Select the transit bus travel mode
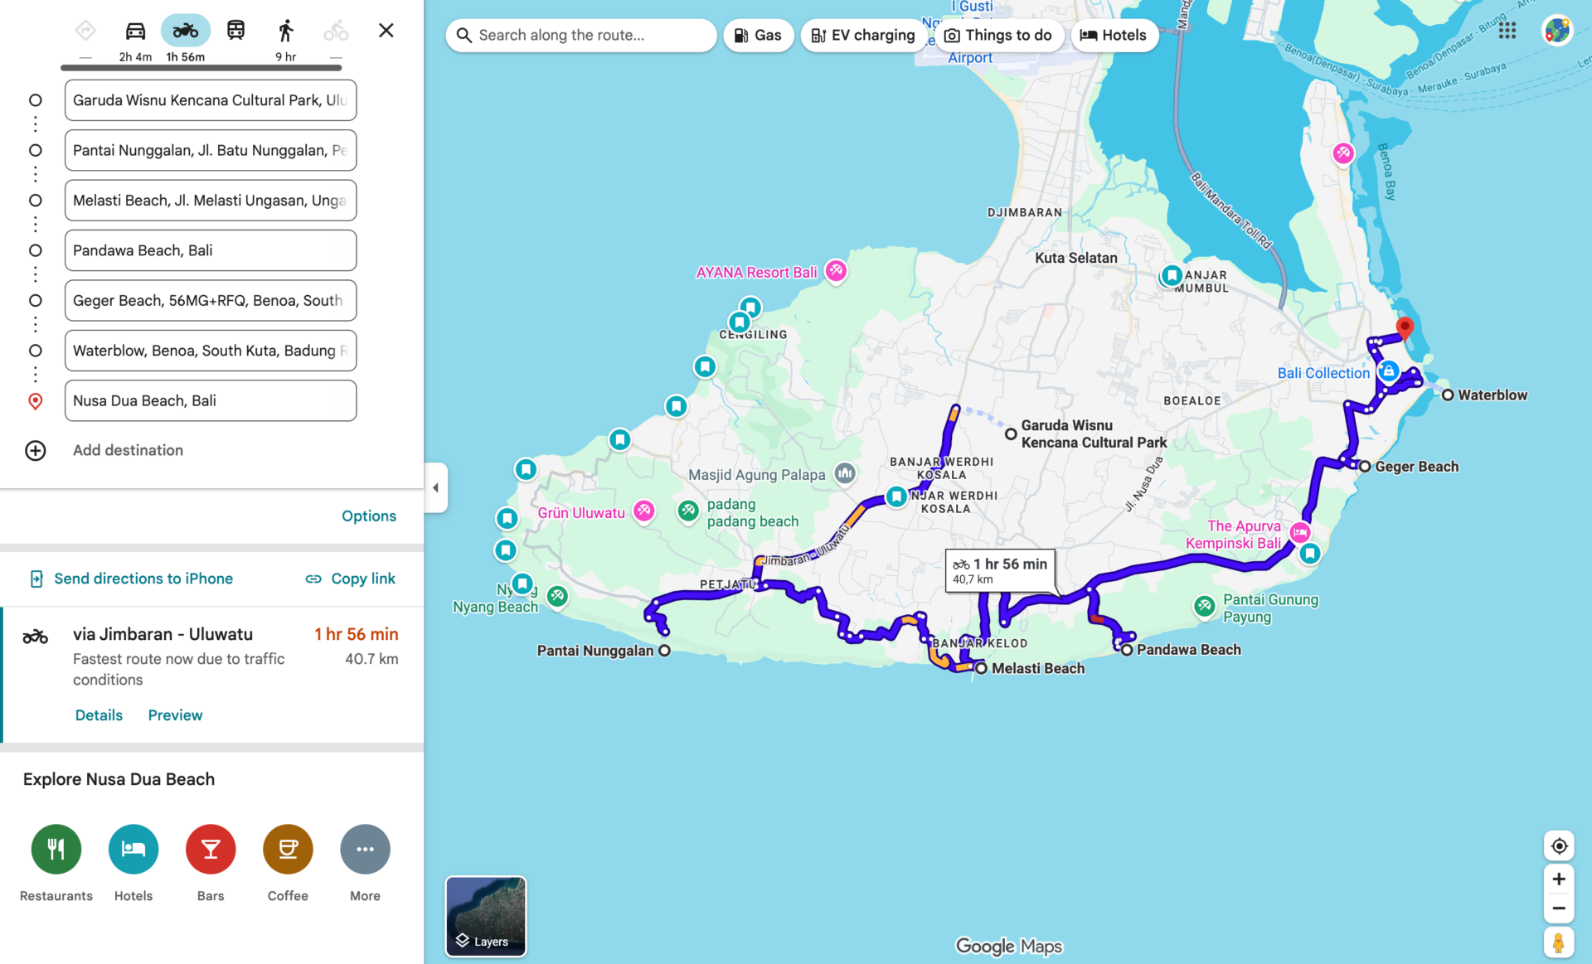Image resolution: width=1592 pixels, height=964 pixels. [x=235, y=31]
